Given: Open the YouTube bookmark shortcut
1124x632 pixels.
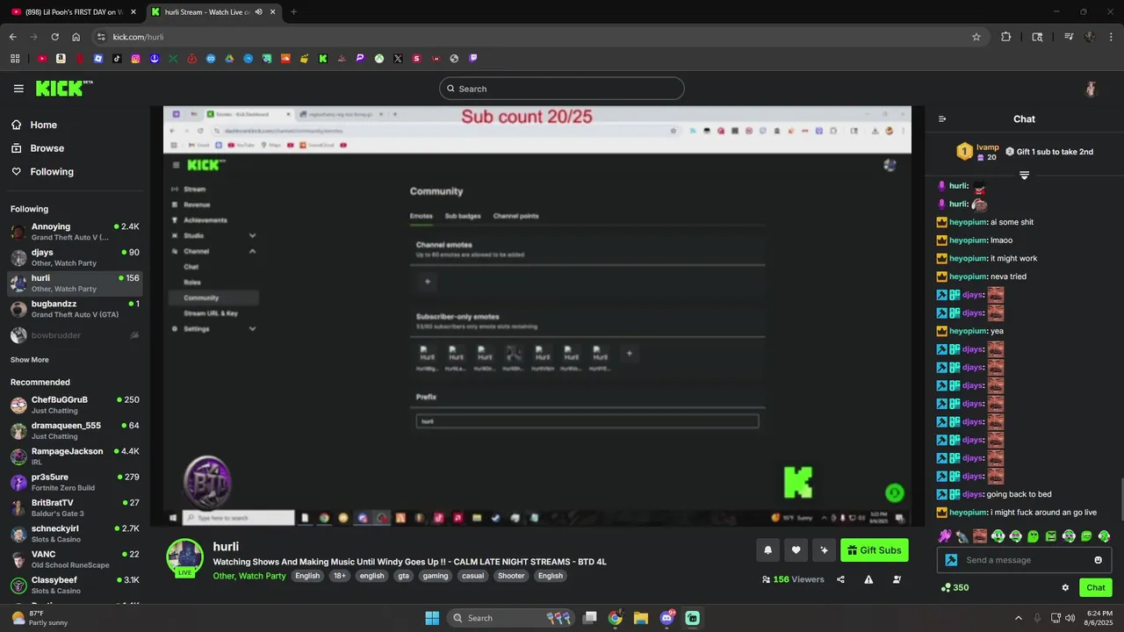Looking at the screenshot, I should [x=41, y=59].
